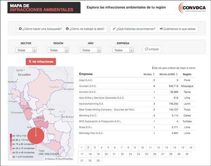The image size is (211, 166).
Task: Click legend swatch de 120 a 143
Action: [x=11, y=136]
